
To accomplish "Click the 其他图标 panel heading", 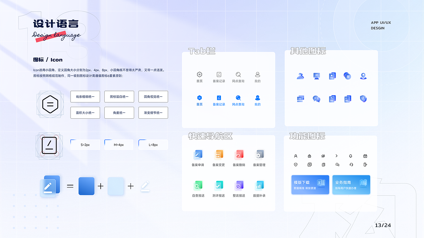I will click(x=308, y=51).
